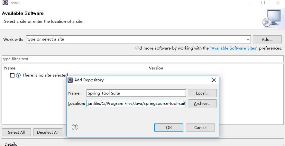Open the Local... folder browser

(x=202, y=93)
